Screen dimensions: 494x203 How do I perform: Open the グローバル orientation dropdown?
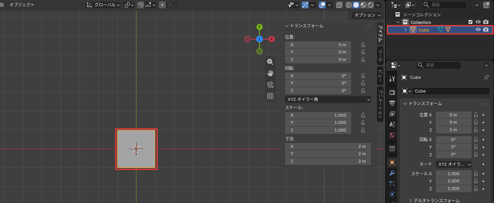point(103,5)
